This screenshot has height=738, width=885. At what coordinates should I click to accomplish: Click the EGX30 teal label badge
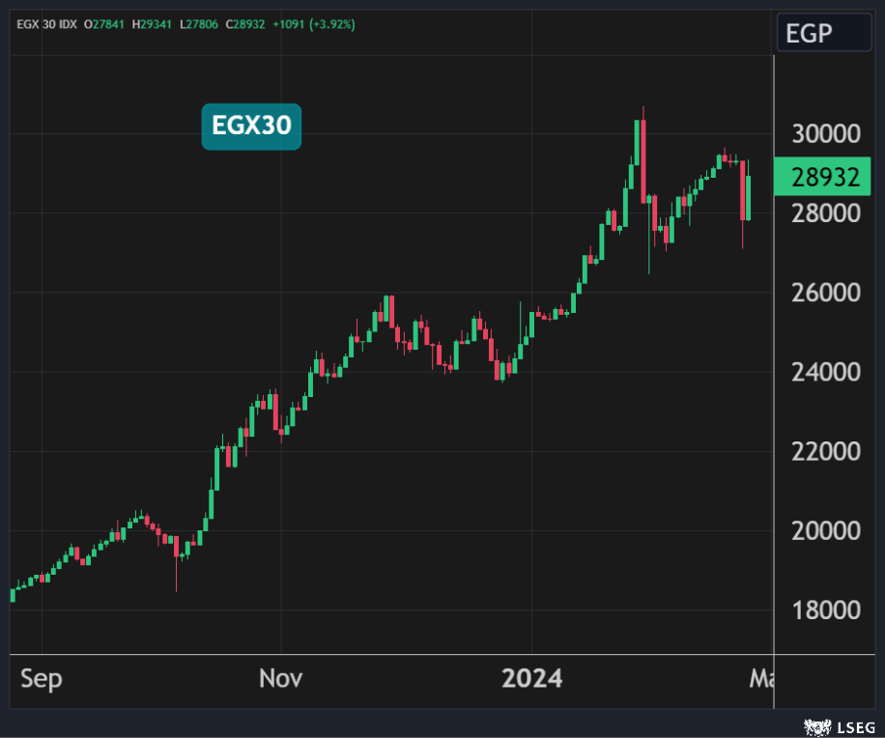click(251, 127)
